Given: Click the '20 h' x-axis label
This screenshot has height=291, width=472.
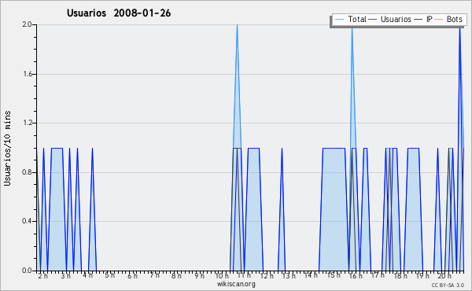Looking at the screenshot, I should (444, 276).
